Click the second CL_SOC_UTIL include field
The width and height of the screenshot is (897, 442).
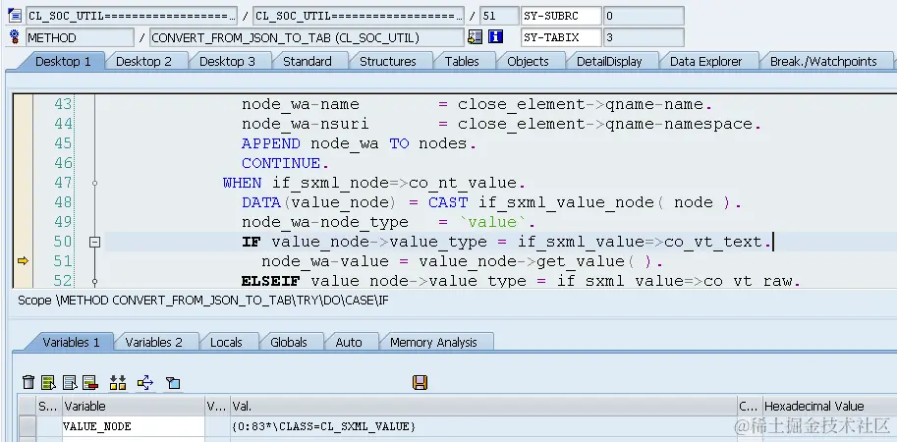[x=359, y=16]
